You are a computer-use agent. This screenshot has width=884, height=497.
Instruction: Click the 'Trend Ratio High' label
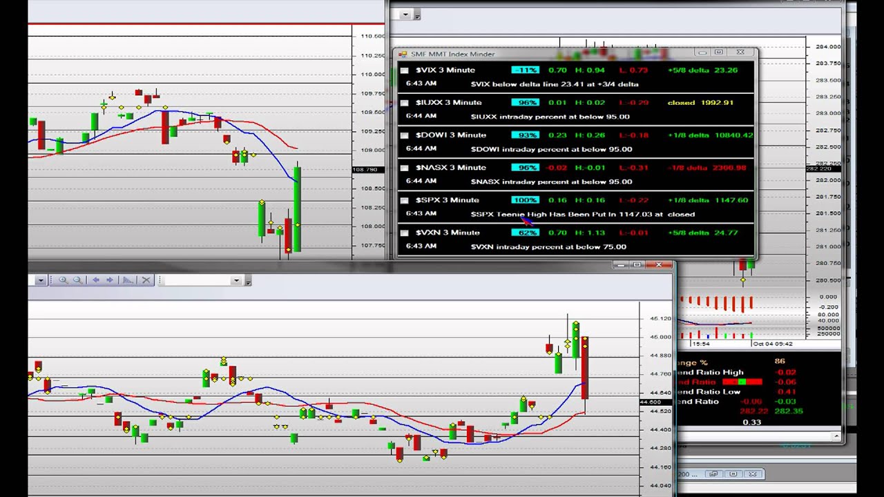click(x=711, y=372)
